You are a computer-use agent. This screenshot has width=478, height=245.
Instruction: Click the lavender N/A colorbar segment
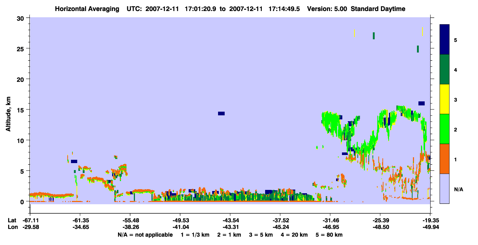445,188
